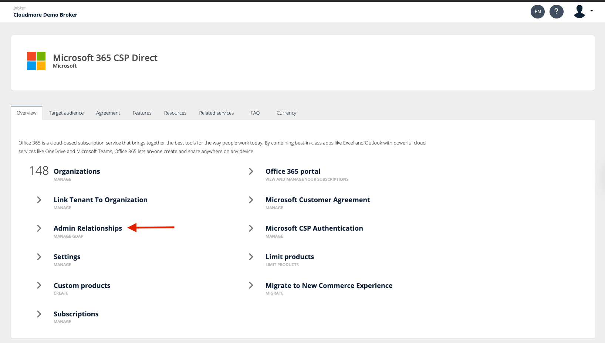Click the Microsoft logo icon
Image resolution: width=605 pixels, height=343 pixels.
pos(36,61)
